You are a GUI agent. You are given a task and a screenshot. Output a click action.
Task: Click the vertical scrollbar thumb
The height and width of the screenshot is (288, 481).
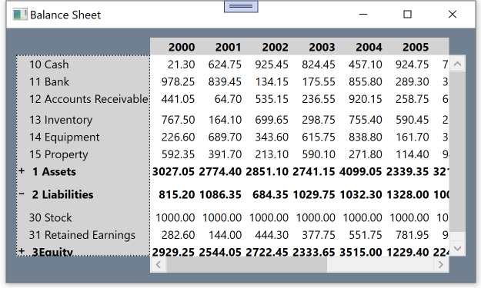(457, 151)
